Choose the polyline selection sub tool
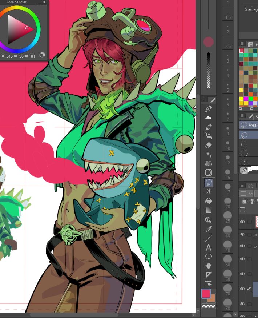 pyautogui.click(x=244, y=162)
